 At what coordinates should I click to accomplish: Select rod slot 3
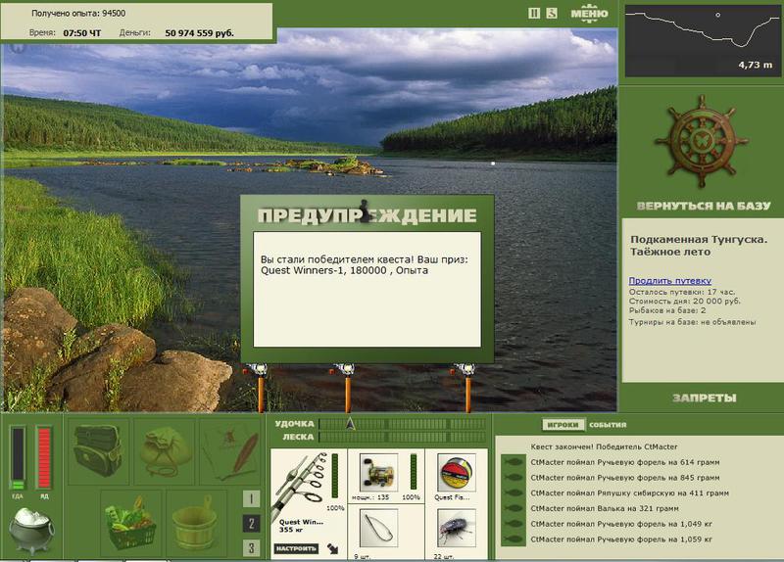click(251, 548)
